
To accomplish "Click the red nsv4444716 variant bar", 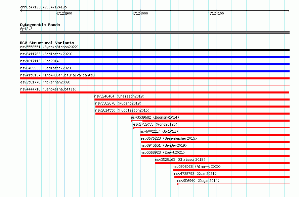I will [155, 92].
